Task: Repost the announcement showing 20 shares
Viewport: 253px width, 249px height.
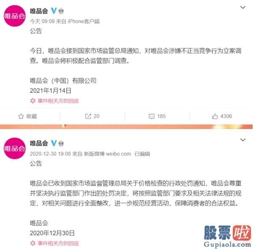Action: point(92,116)
